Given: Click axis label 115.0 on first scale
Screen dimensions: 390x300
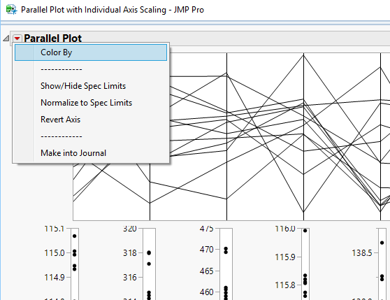Looking at the screenshot, I should [x=55, y=253].
